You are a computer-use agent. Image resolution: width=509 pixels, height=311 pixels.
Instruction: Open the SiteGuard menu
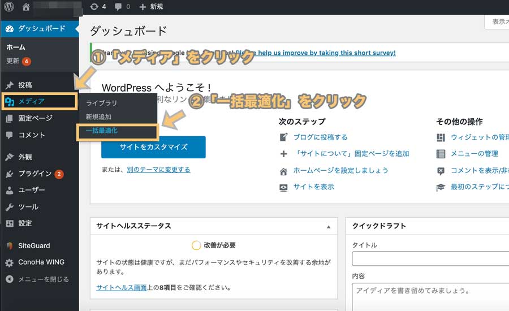click(34, 246)
